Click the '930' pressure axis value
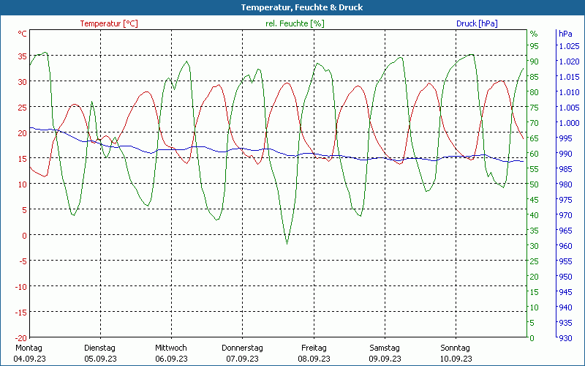The image size is (585, 366). click(x=565, y=338)
